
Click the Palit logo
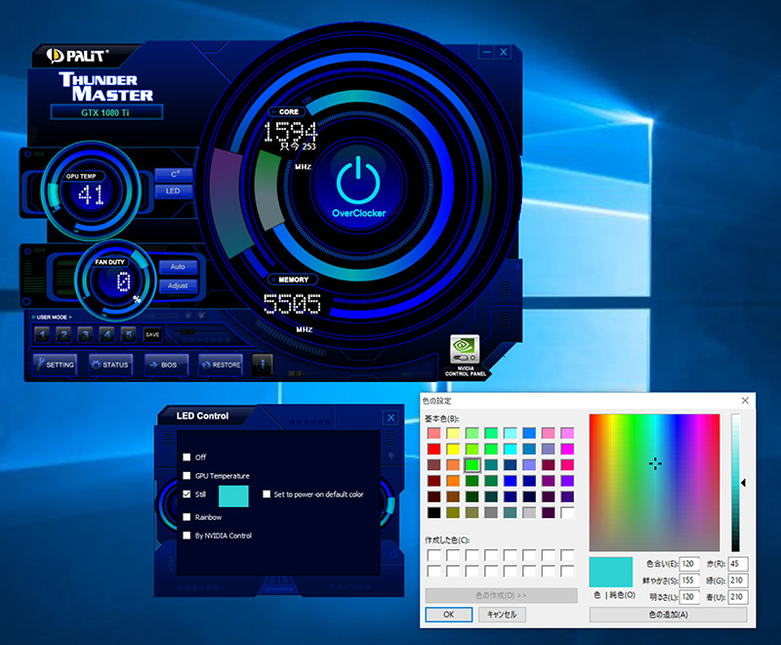click(77, 56)
